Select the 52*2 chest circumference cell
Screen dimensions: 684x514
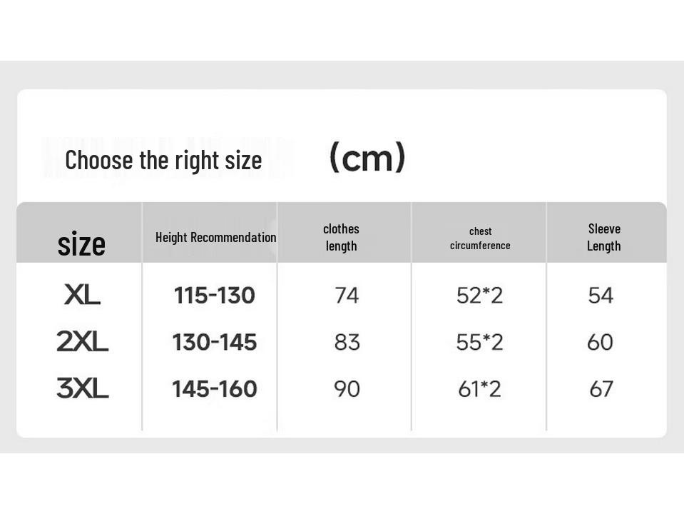click(x=479, y=295)
